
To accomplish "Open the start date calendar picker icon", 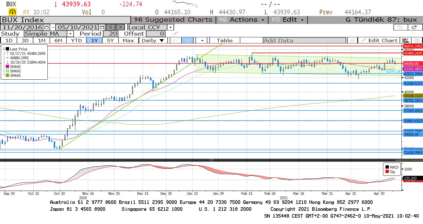I will tap(46, 27).
